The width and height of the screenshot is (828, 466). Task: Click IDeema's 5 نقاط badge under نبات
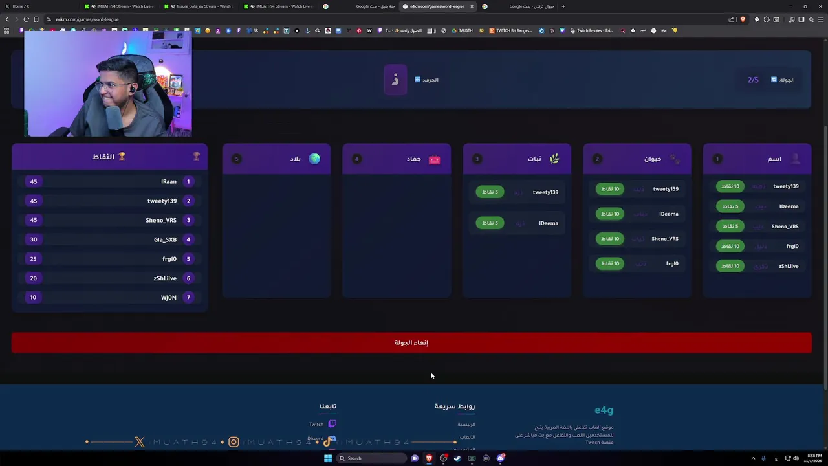click(490, 223)
